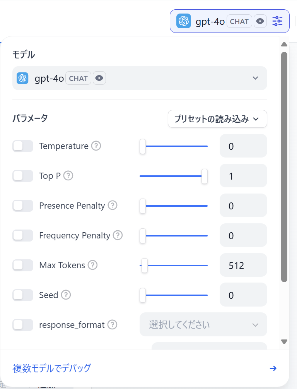Open the gpt-4o model selection dropdown
The width and height of the screenshot is (297, 389).
tap(140, 78)
